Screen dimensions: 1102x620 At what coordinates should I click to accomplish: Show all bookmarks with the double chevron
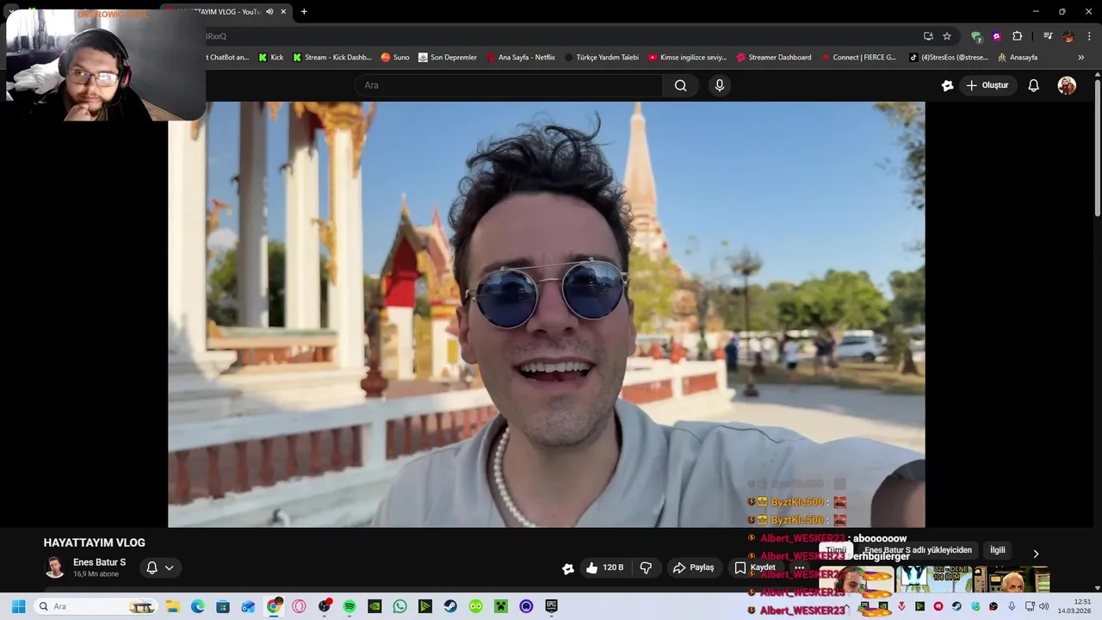[1081, 58]
